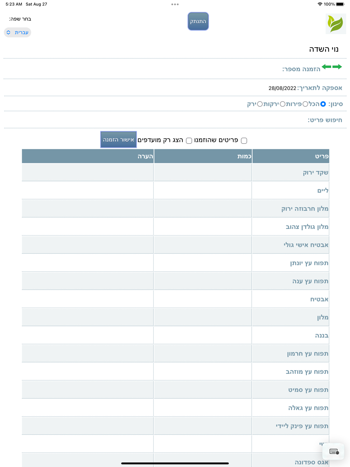The height and width of the screenshot is (467, 350).
Task: Click note cell for אבטיח אישי גולי
Action: [88, 245]
